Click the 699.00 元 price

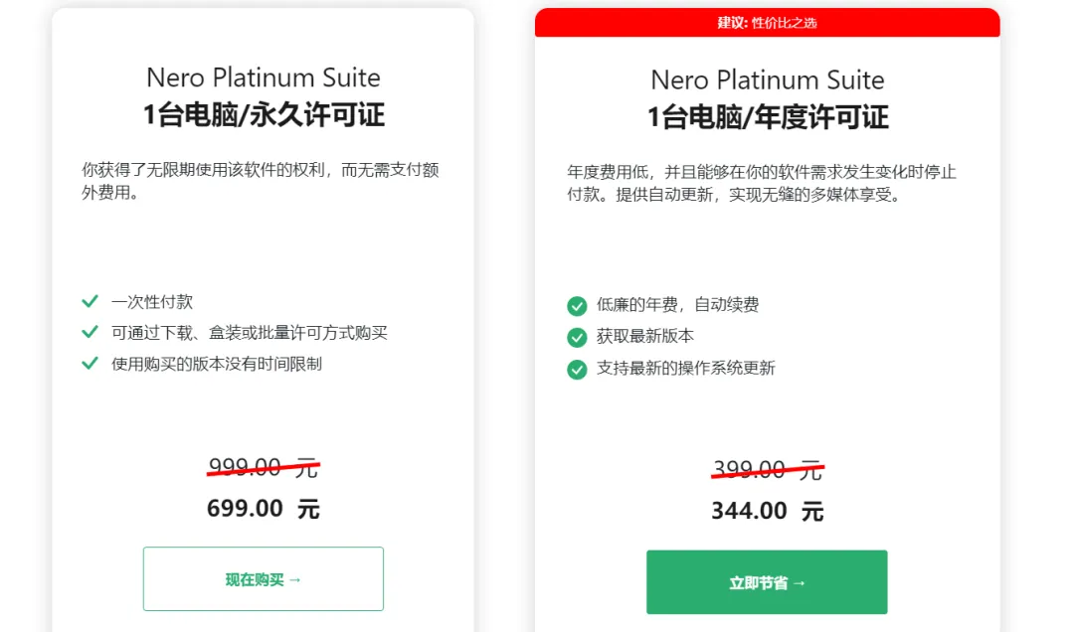point(264,509)
